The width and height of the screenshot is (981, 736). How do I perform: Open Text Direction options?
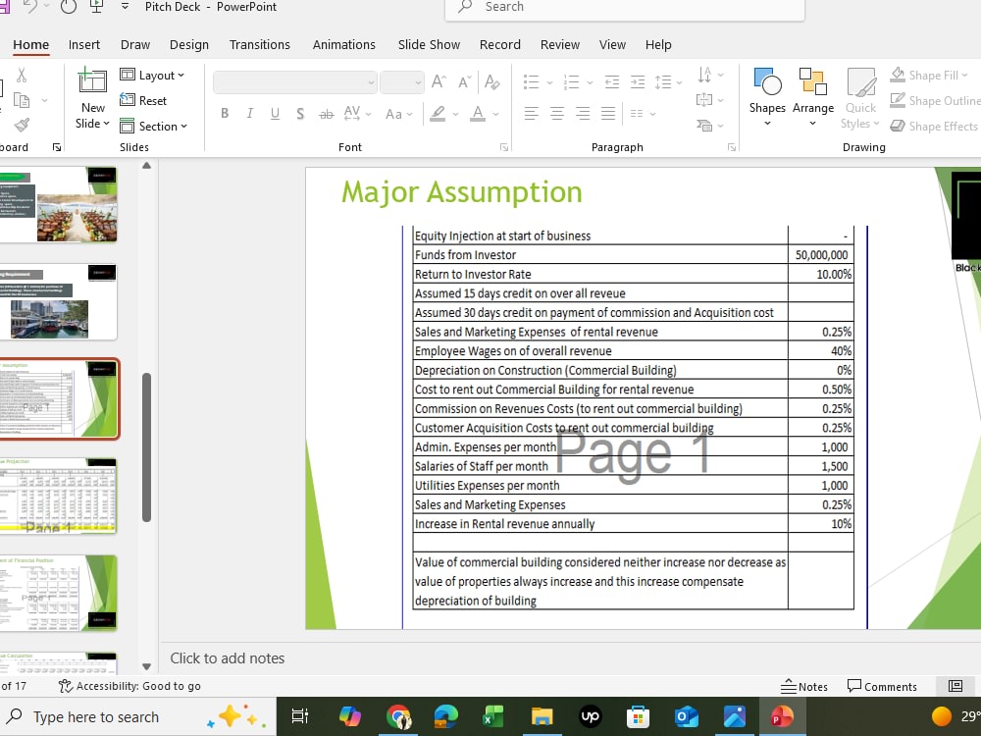pos(710,75)
